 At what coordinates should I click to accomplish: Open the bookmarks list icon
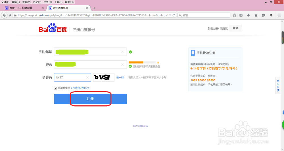pyautogui.click(x=241, y=15)
